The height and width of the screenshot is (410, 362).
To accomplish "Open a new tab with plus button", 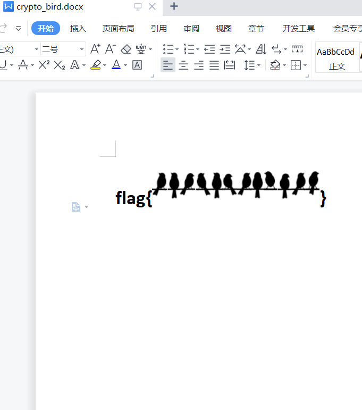I will [174, 7].
